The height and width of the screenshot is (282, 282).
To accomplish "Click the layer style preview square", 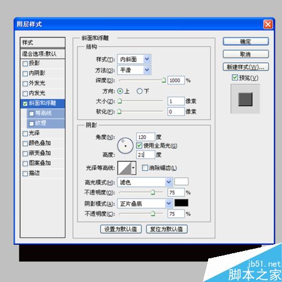I will 245,99.
